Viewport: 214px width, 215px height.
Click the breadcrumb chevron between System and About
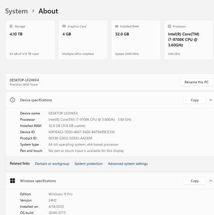point(33,11)
